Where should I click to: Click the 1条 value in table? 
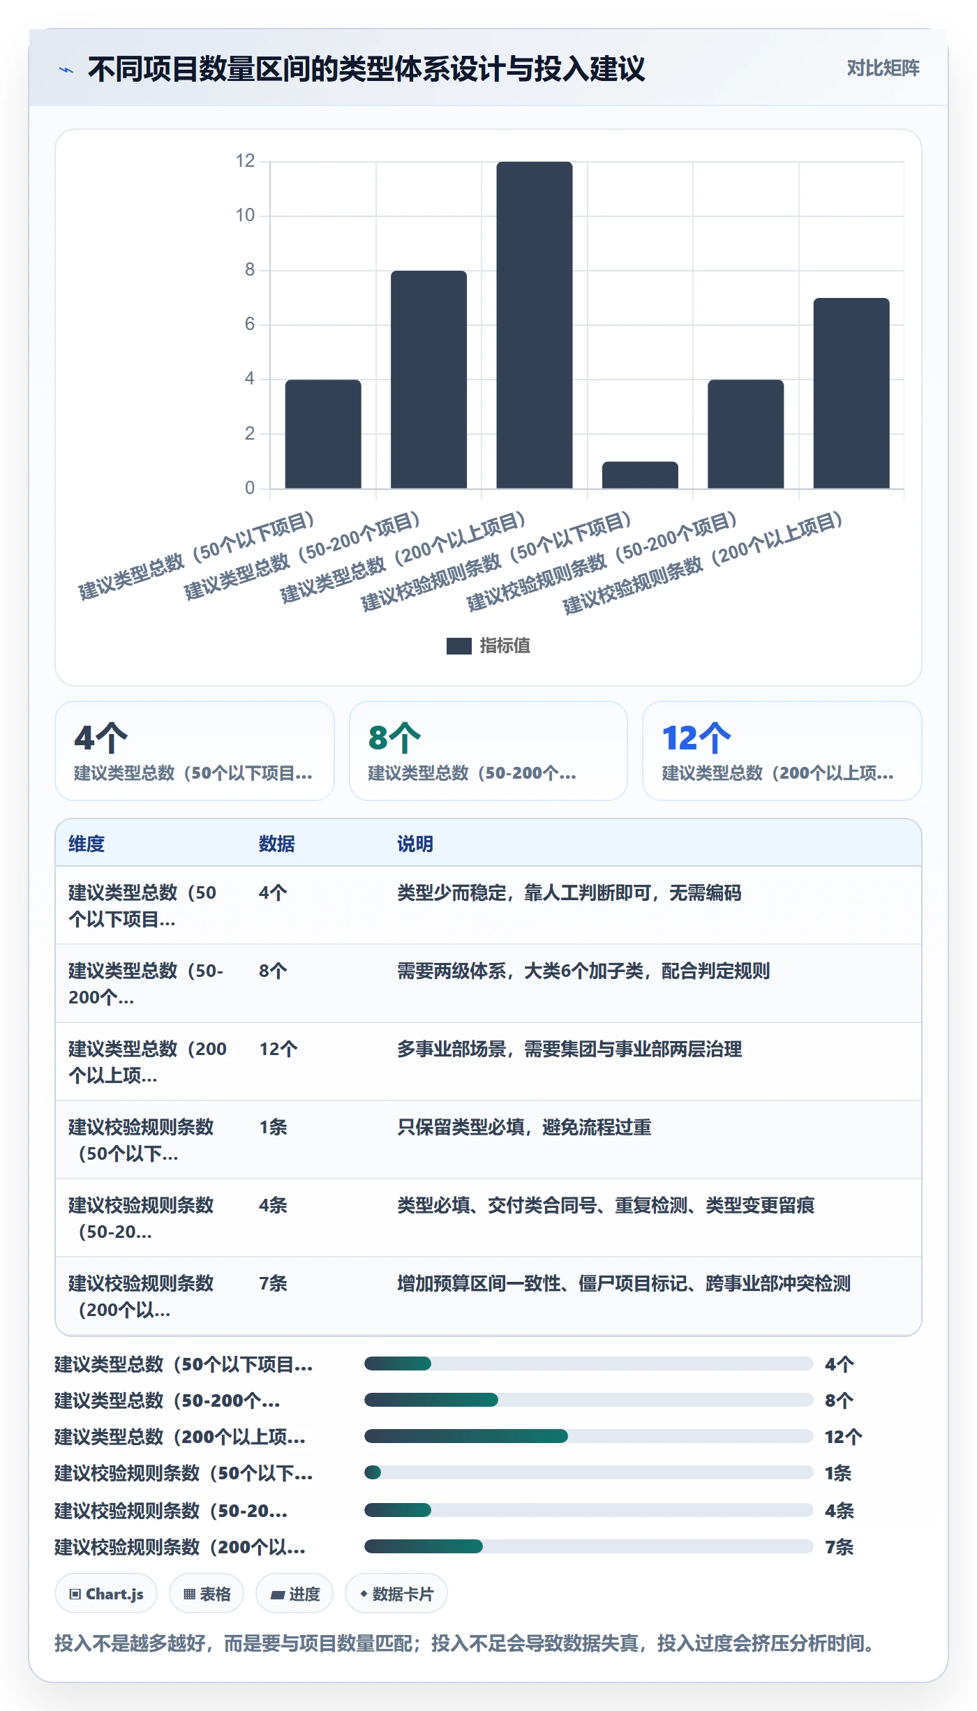(x=273, y=1127)
